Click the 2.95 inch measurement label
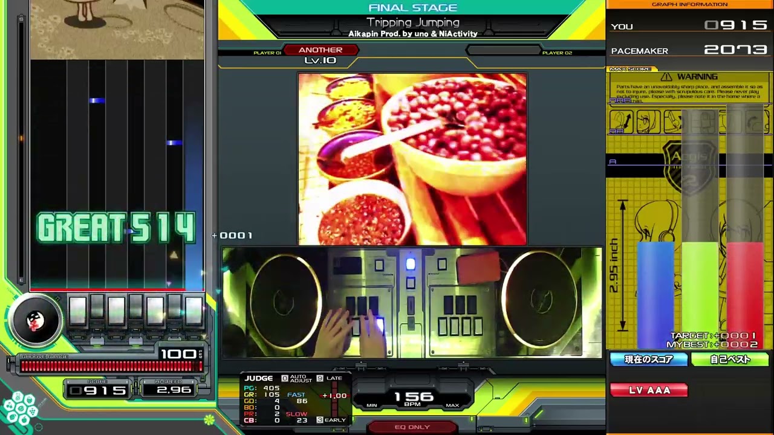The width and height of the screenshot is (774, 435). (x=614, y=266)
